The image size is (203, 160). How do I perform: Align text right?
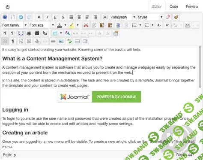pyautogui.click(x=95, y=17)
